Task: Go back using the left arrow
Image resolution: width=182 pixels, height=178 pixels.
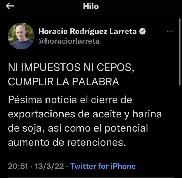Action: [x=10, y=6]
